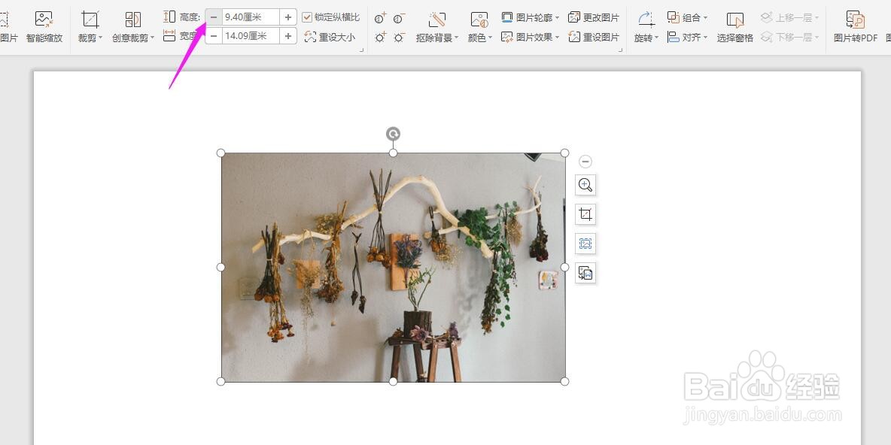Click the left-middle resize handle
This screenshot has width=891, height=445.
[221, 267]
